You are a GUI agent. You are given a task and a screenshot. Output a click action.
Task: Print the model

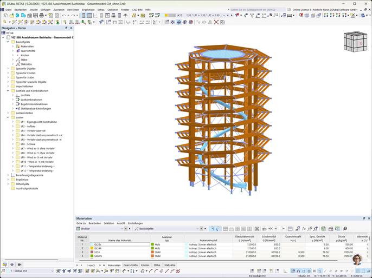coord(42,15)
